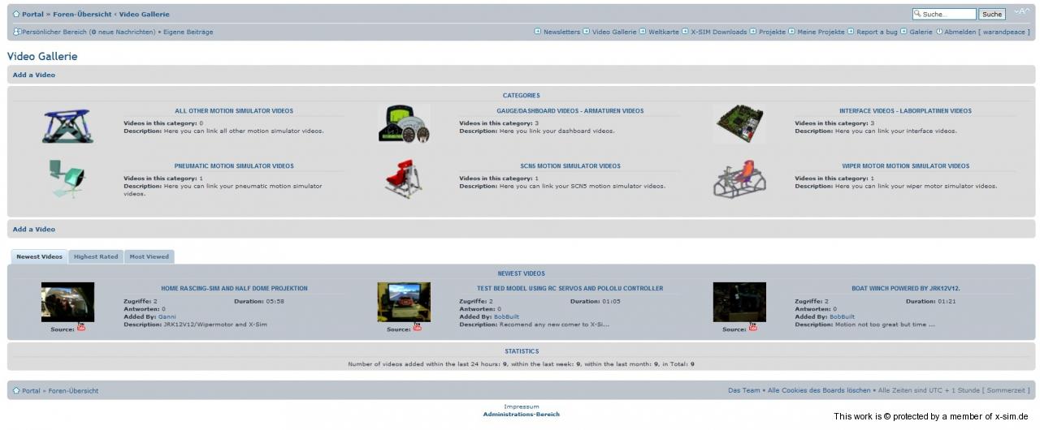This screenshot has height=430, width=1040.
Task: Switch to the Most Viewed tab
Action: point(149,257)
